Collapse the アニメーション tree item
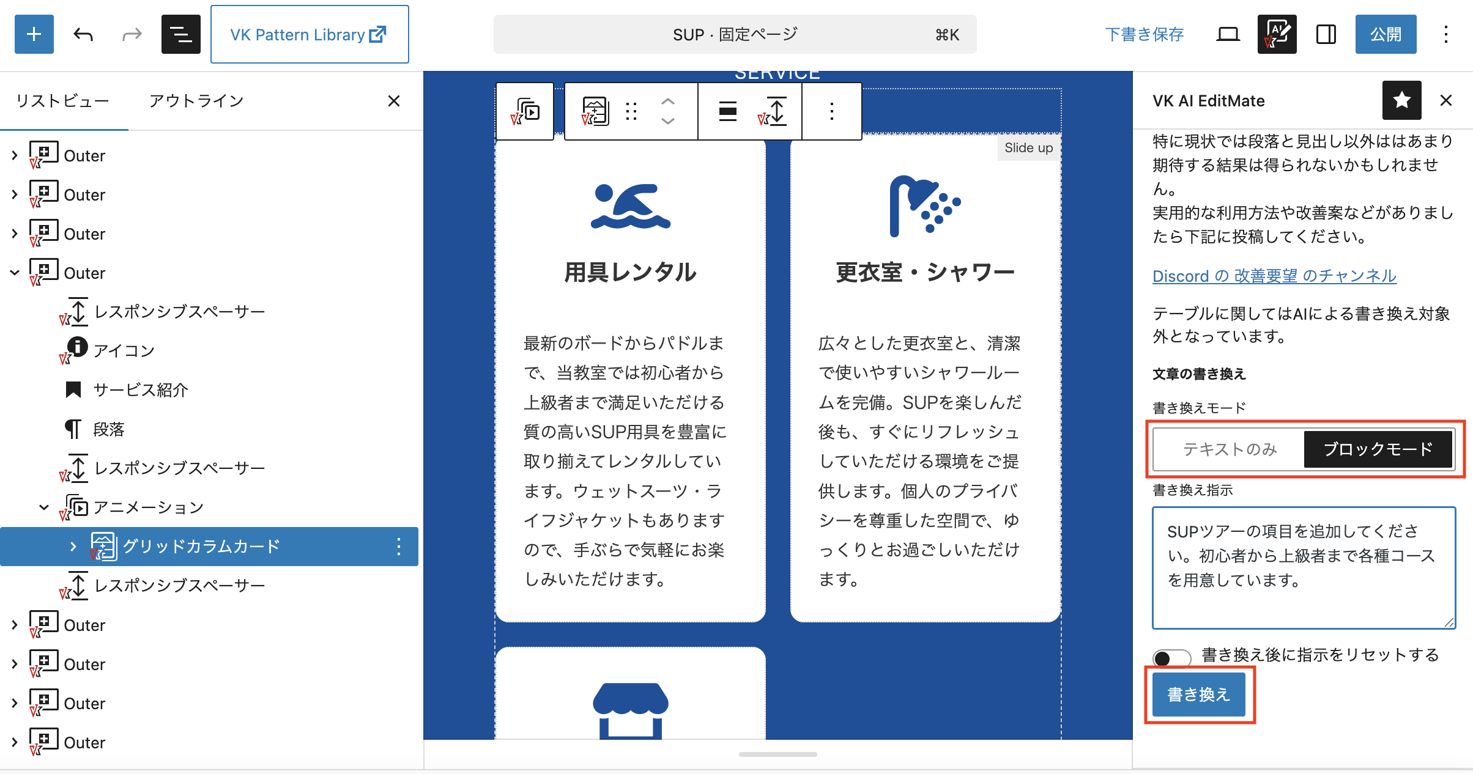Image resolution: width=1473 pixels, height=774 pixels. (44, 507)
